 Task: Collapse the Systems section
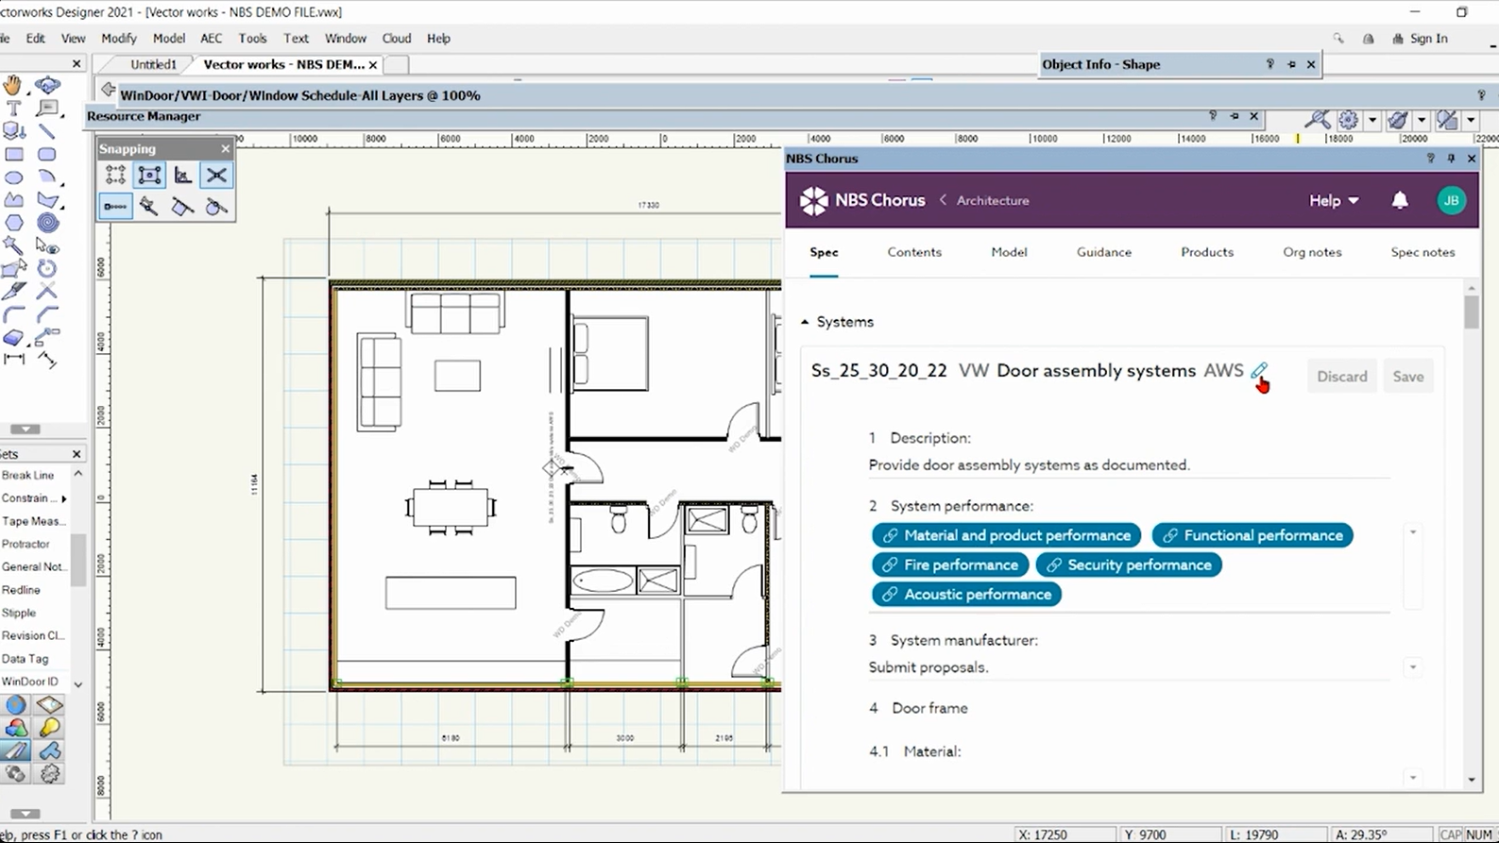(x=805, y=322)
